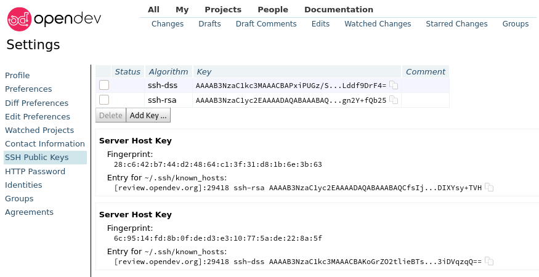Switch to the My menu
Image resolution: width=539 pixels, height=277 pixels.
coord(182,9)
